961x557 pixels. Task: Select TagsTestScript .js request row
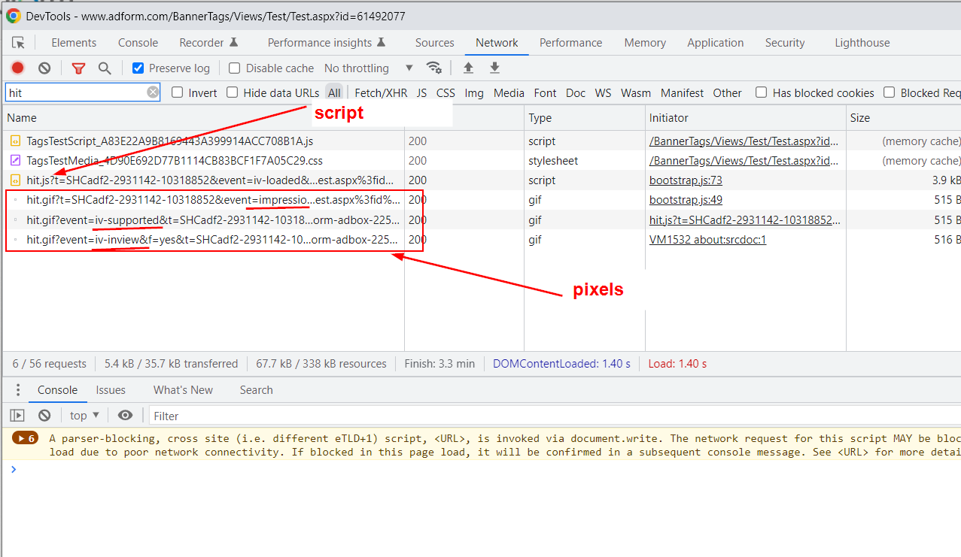coord(482,141)
